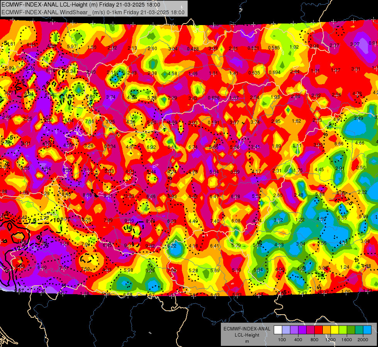
Task: Click the WindShear_ 0-1km title line
Action: point(93,12)
